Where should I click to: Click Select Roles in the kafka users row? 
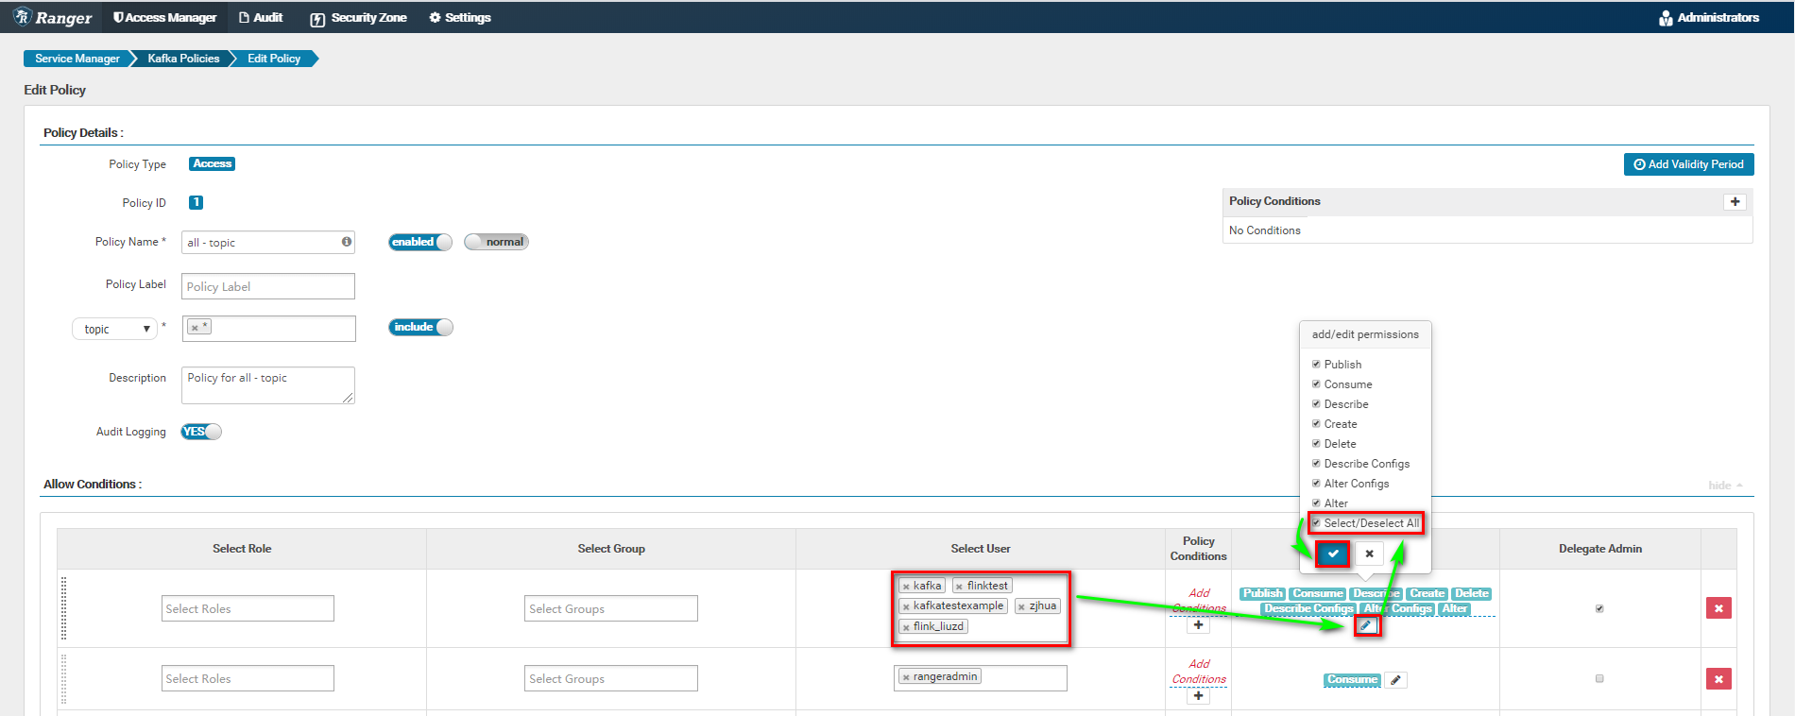(248, 608)
